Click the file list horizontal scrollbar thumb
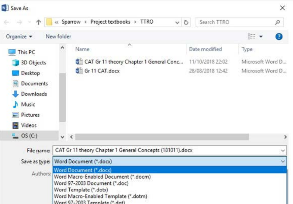The width and height of the screenshot is (293, 204). [x=162, y=137]
